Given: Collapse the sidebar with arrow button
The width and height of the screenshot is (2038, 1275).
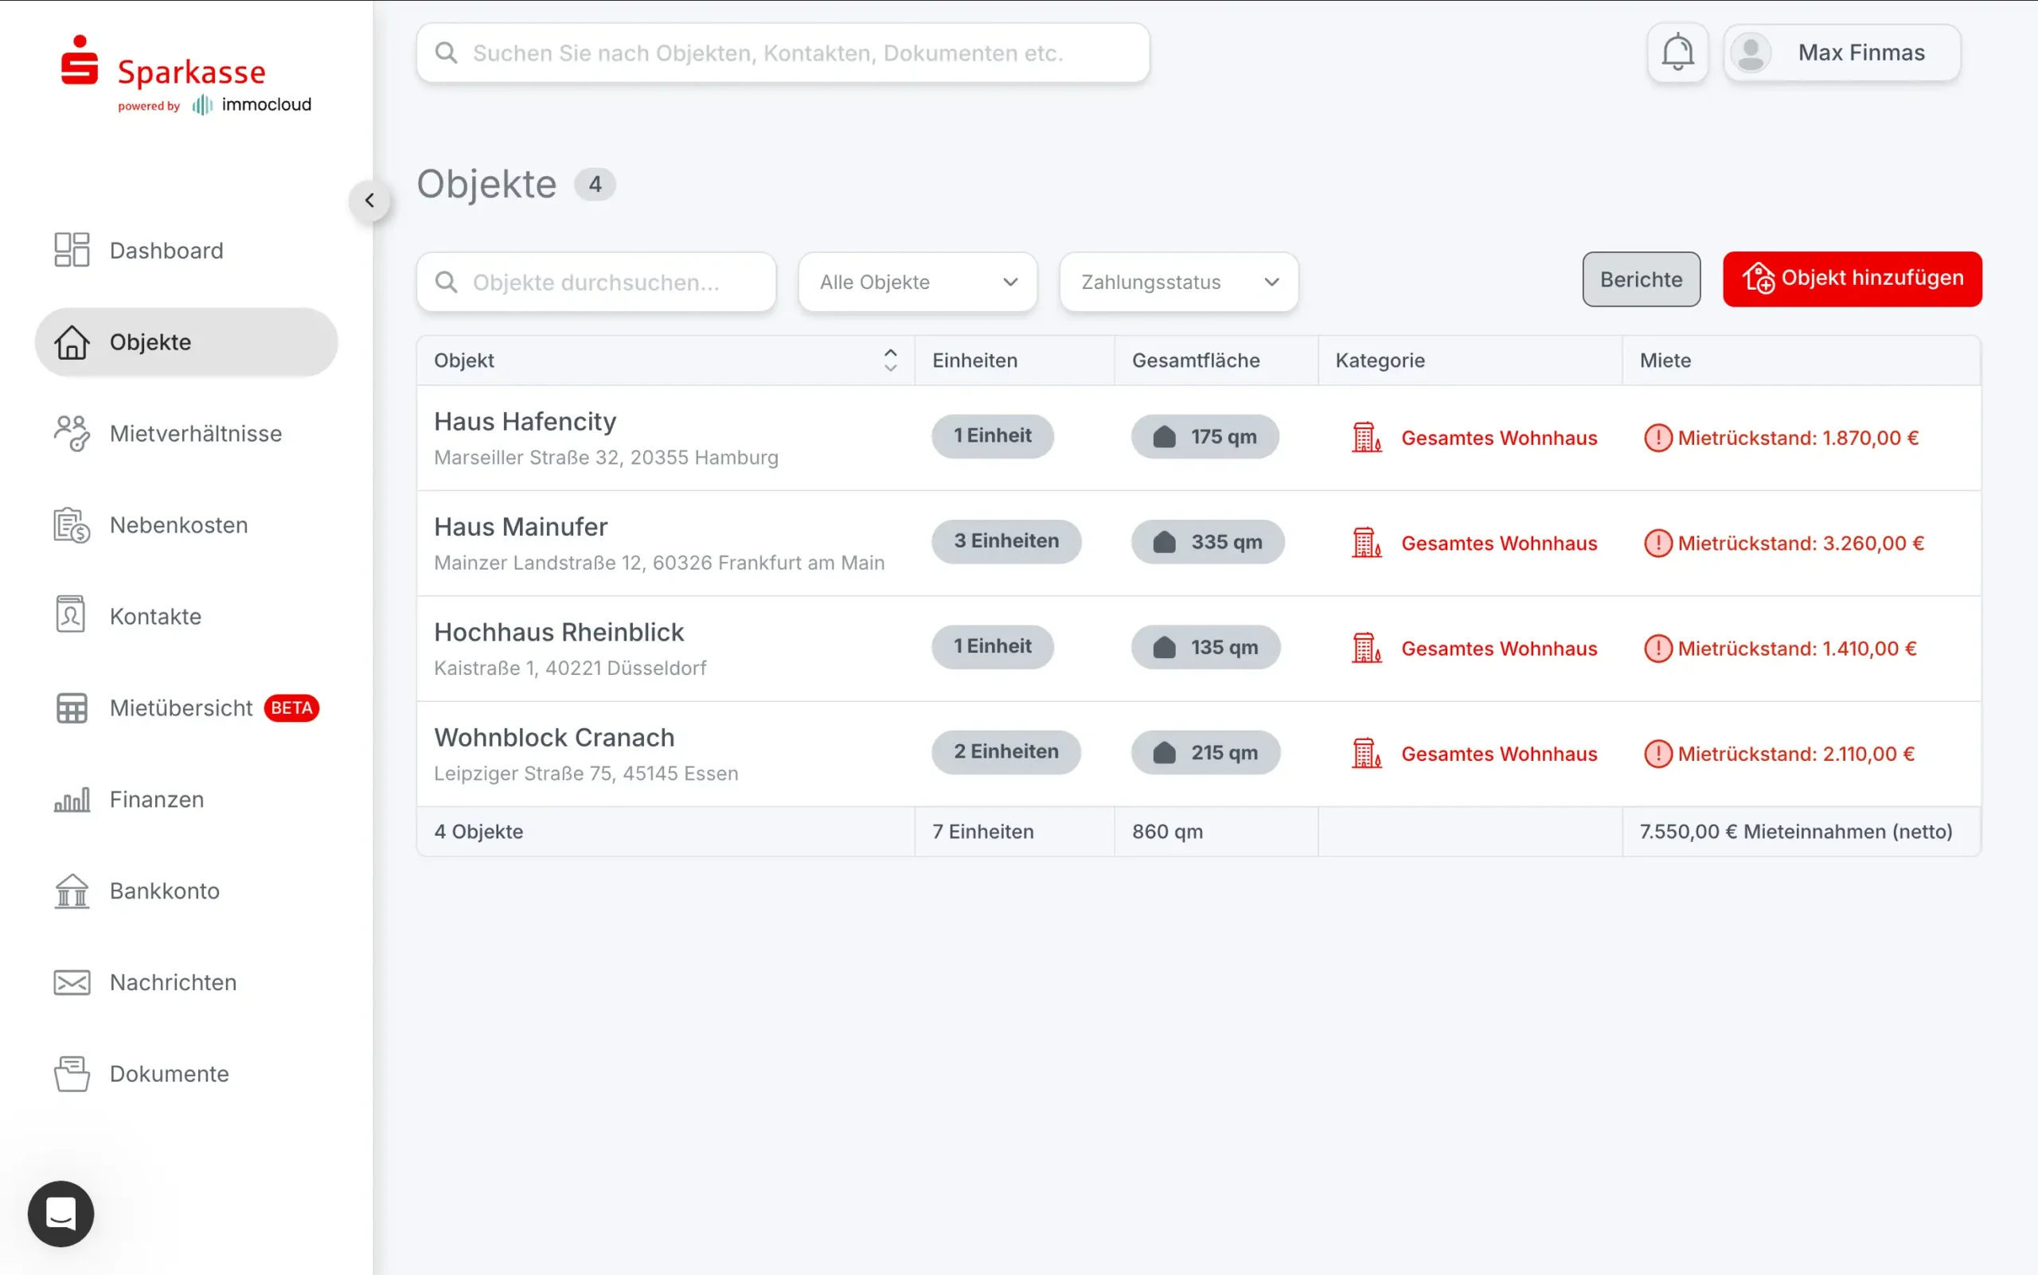Looking at the screenshot, I should (x=369, y=201).
